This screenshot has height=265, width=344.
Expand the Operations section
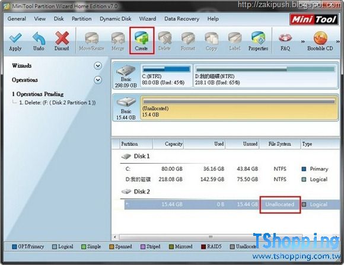point(98,80)
